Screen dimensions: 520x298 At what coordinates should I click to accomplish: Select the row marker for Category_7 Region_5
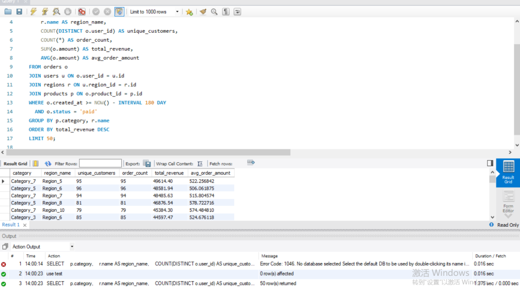click(4, 181)
